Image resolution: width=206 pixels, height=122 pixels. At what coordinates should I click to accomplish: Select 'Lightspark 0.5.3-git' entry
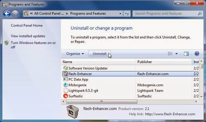tap(83, 91)
